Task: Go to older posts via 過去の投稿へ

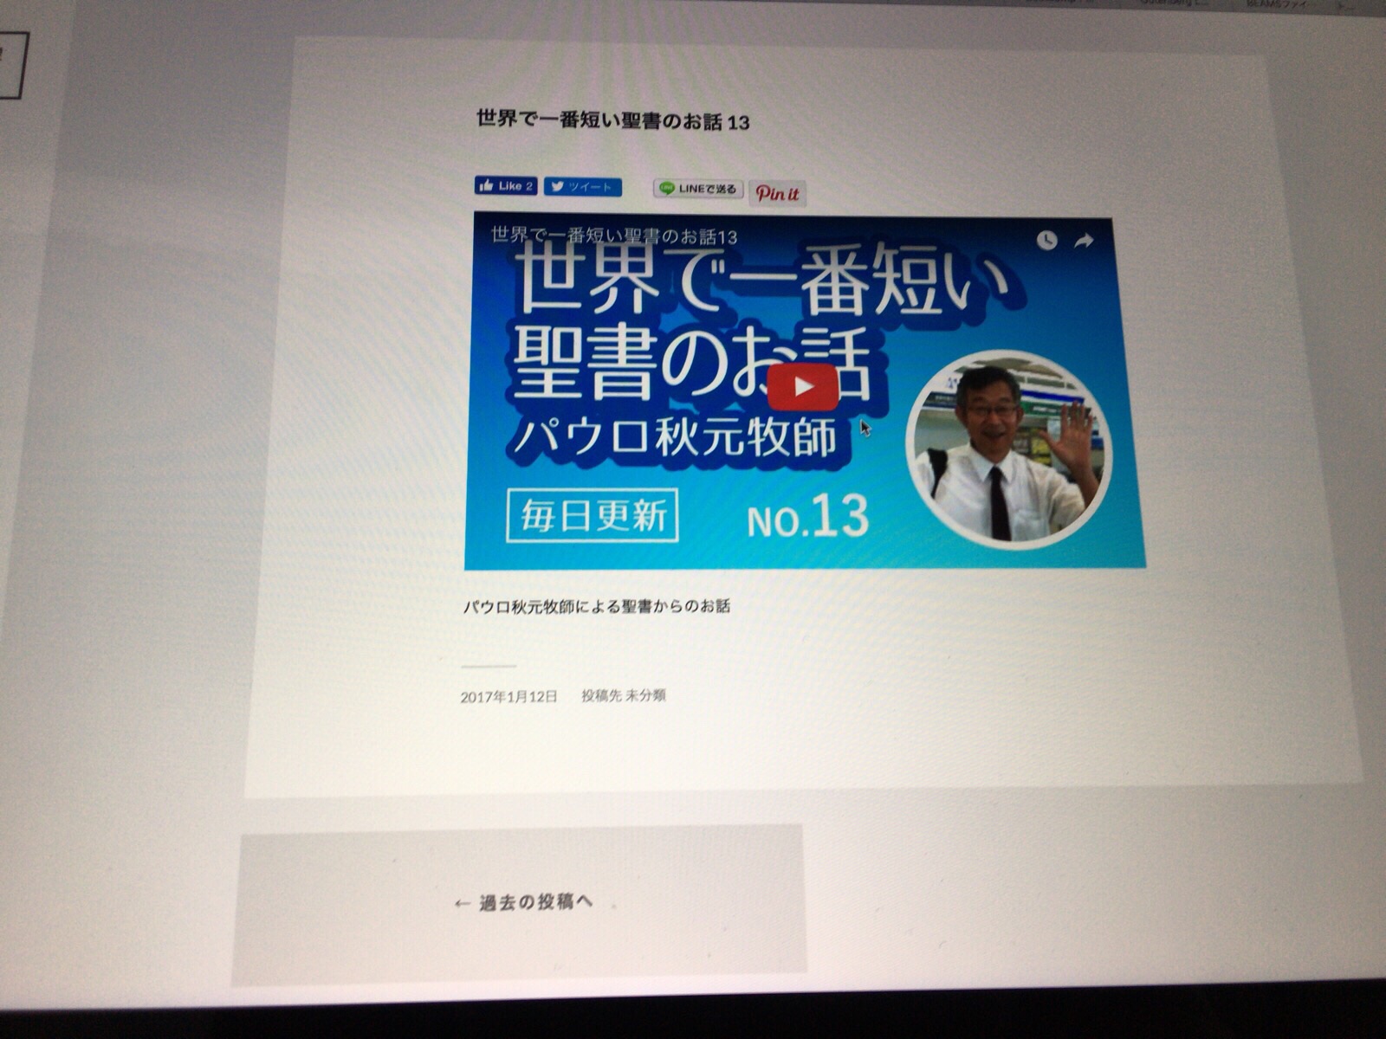Action: [524, 903]
